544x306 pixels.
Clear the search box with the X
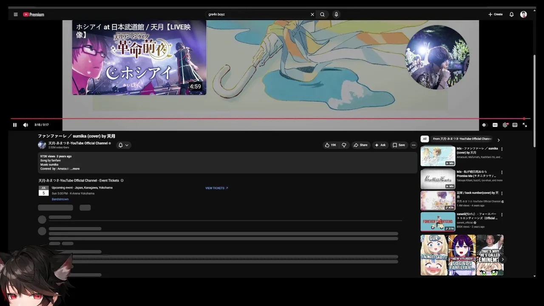pos(312,14)
